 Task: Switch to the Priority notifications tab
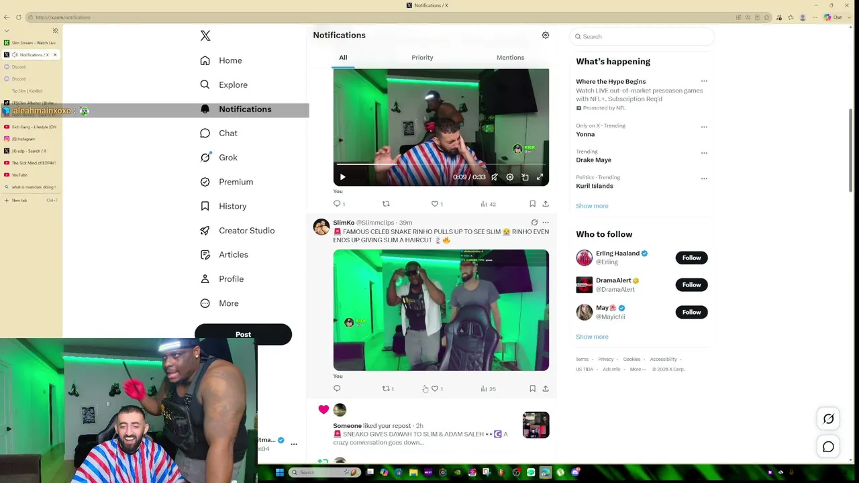tap(422, 58)
